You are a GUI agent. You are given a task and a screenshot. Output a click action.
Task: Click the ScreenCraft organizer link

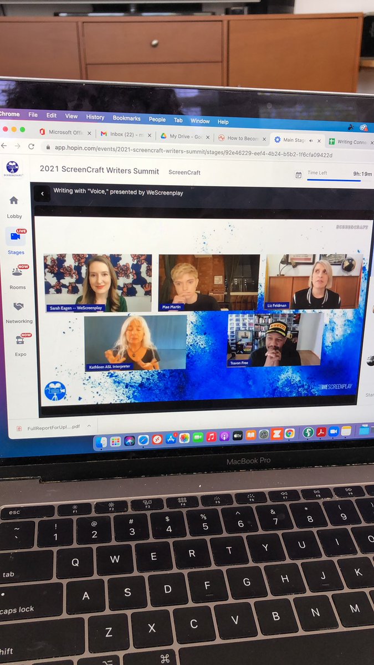185,172
